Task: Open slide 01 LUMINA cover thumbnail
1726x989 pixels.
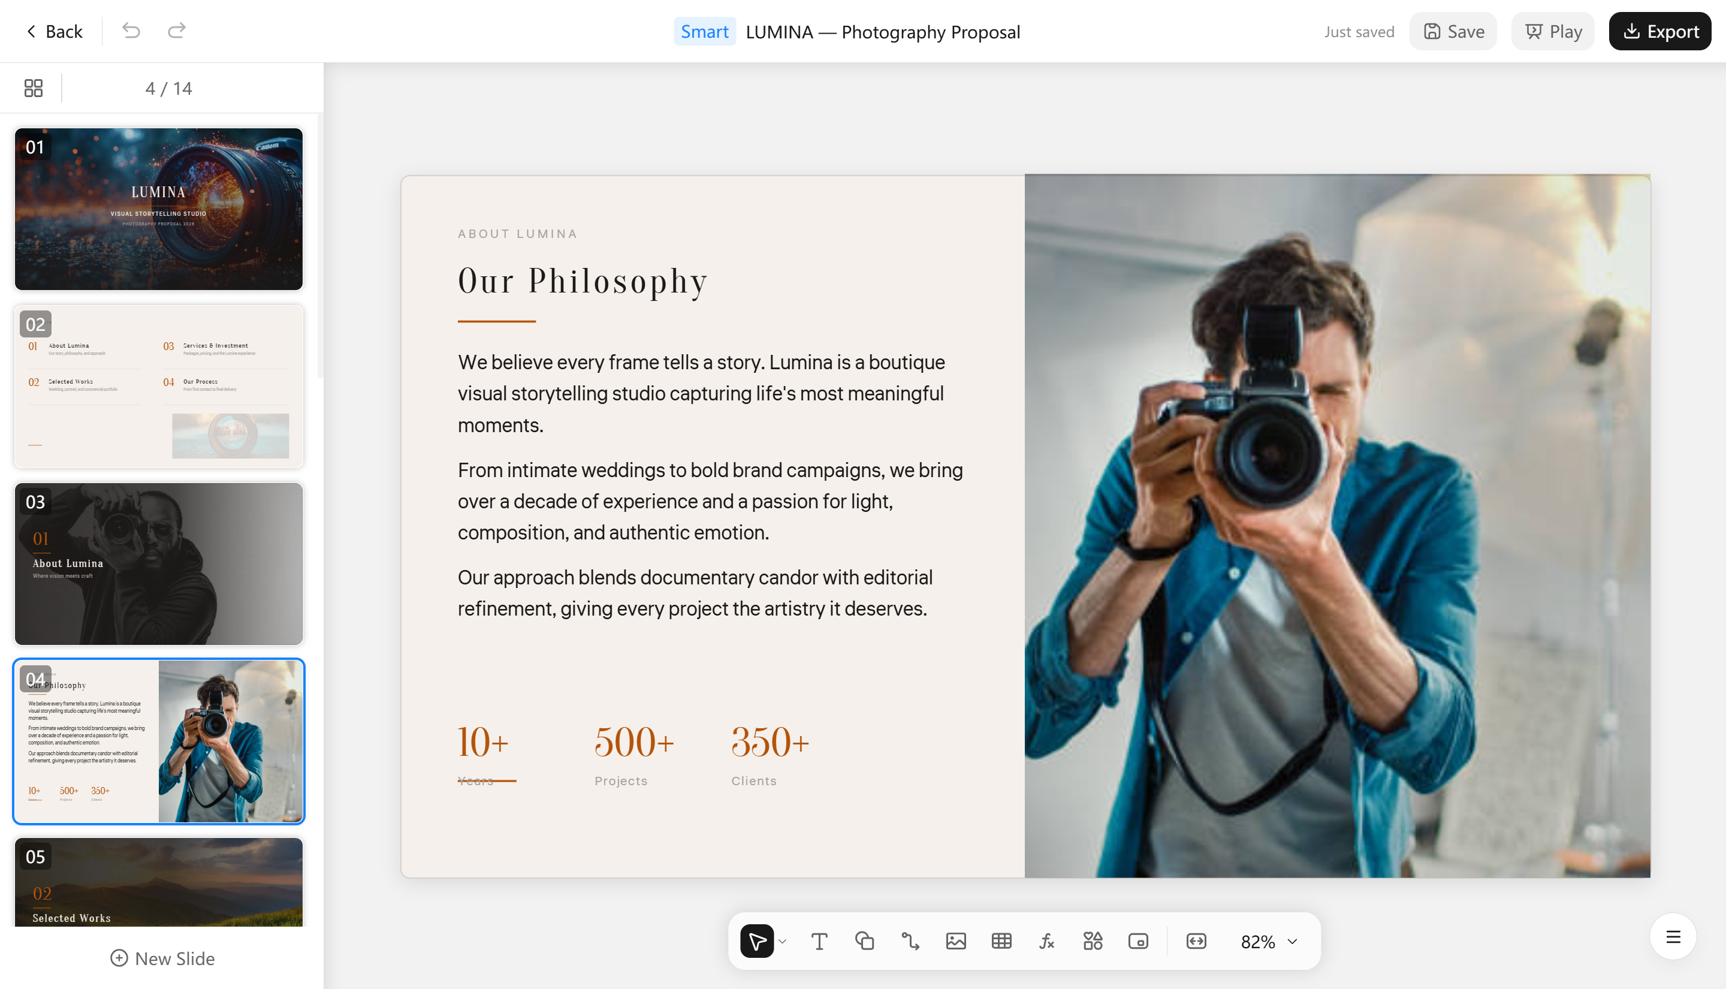Action: [x=159, y=209]
